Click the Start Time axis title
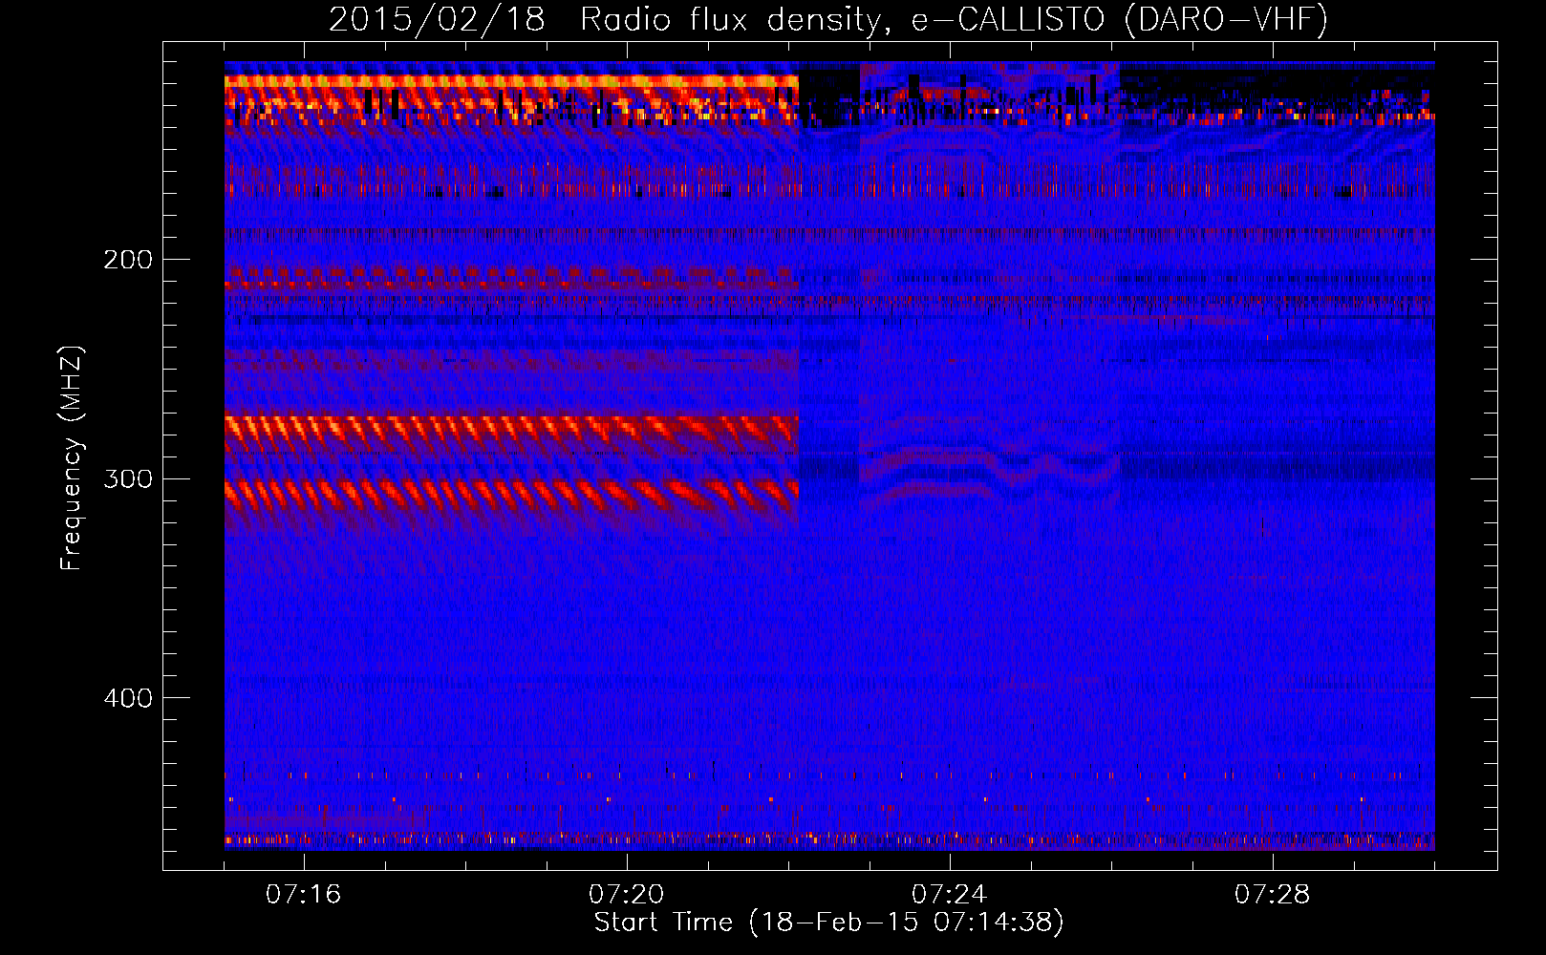 tap(828, 923)
